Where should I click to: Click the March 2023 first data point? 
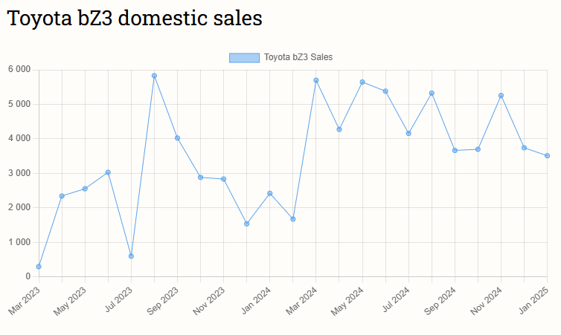[39, 267]
